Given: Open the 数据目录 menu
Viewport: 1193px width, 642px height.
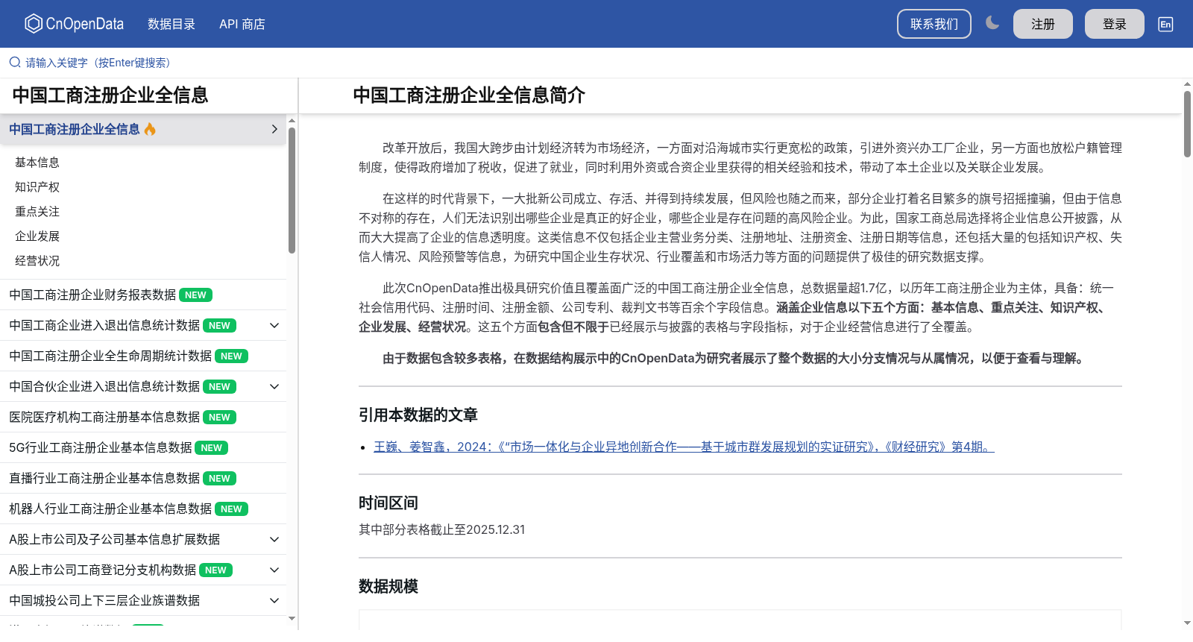Looking at the screenshot, I should coord(171,24).
